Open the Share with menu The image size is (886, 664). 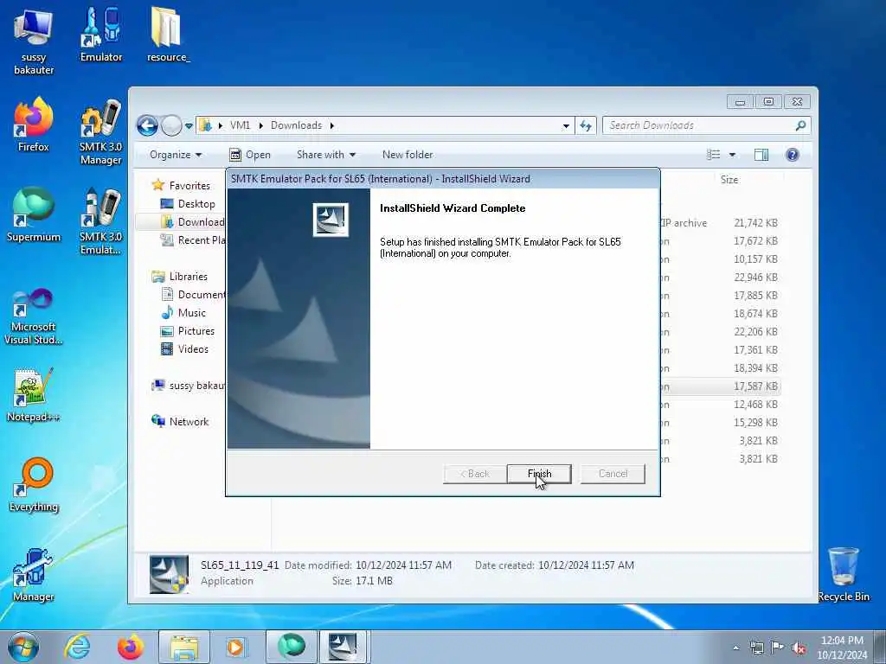[326, 155]
